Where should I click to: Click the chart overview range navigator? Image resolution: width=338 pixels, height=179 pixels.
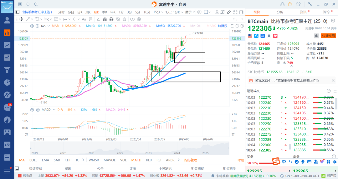pos(130,148)
